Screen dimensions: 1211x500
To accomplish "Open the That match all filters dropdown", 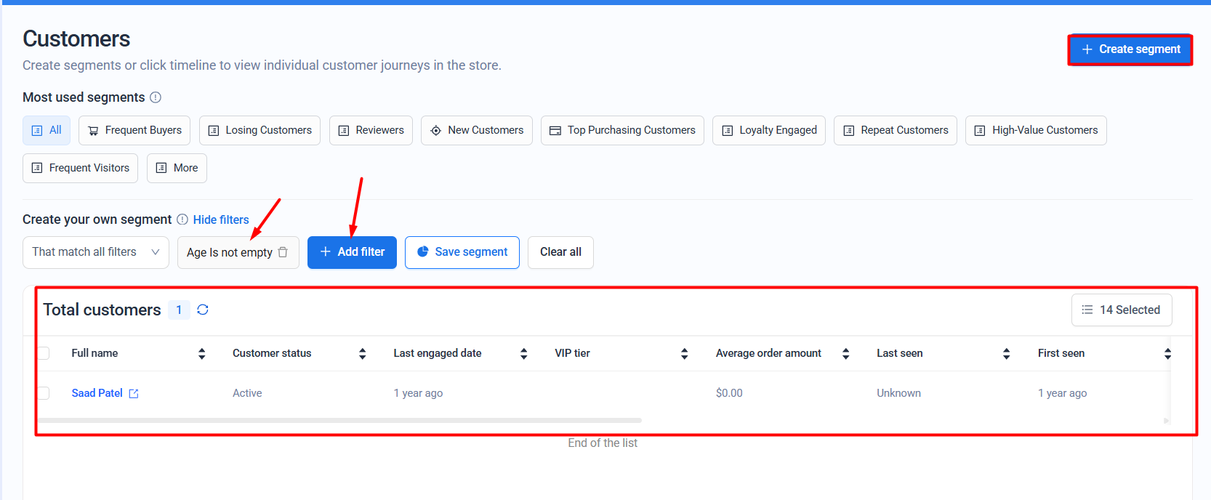I will 96,252.
